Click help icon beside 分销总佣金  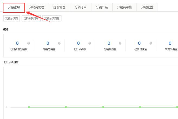coord(59,43)
